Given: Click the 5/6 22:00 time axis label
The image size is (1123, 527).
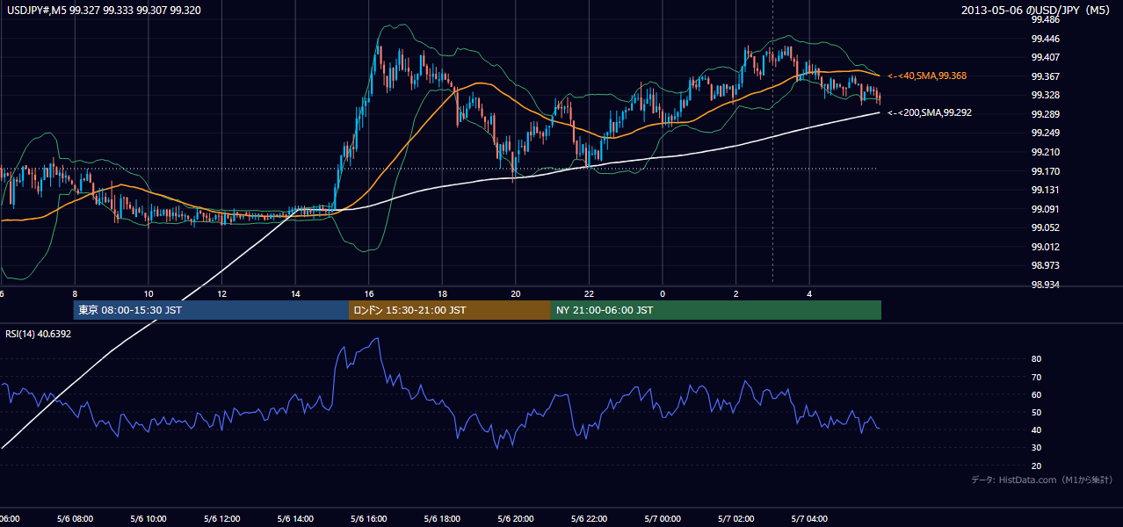Looking at the screenshot, I should pyautogui.click(x=589, y=518).
